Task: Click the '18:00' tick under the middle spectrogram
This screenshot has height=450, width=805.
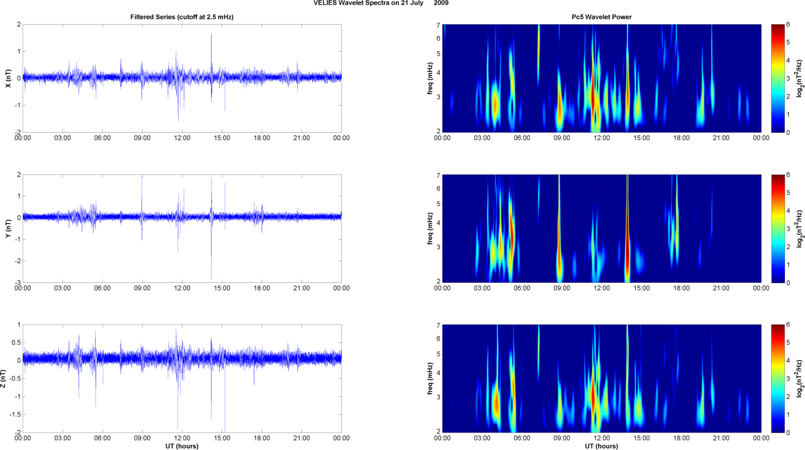Action: tap(681, 288)
